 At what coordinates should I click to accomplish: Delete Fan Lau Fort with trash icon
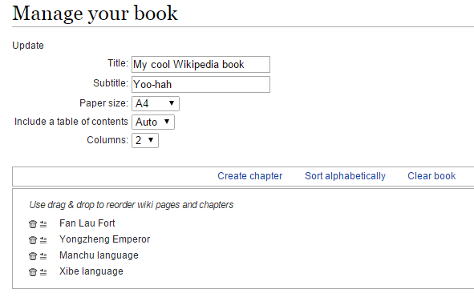[33, 224]
